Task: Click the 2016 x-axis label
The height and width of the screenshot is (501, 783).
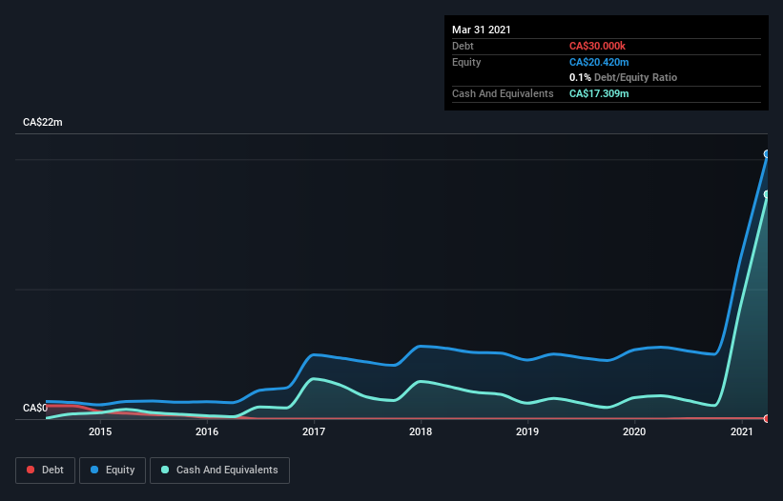Action: pyautogui.click(x=207, y=431)
